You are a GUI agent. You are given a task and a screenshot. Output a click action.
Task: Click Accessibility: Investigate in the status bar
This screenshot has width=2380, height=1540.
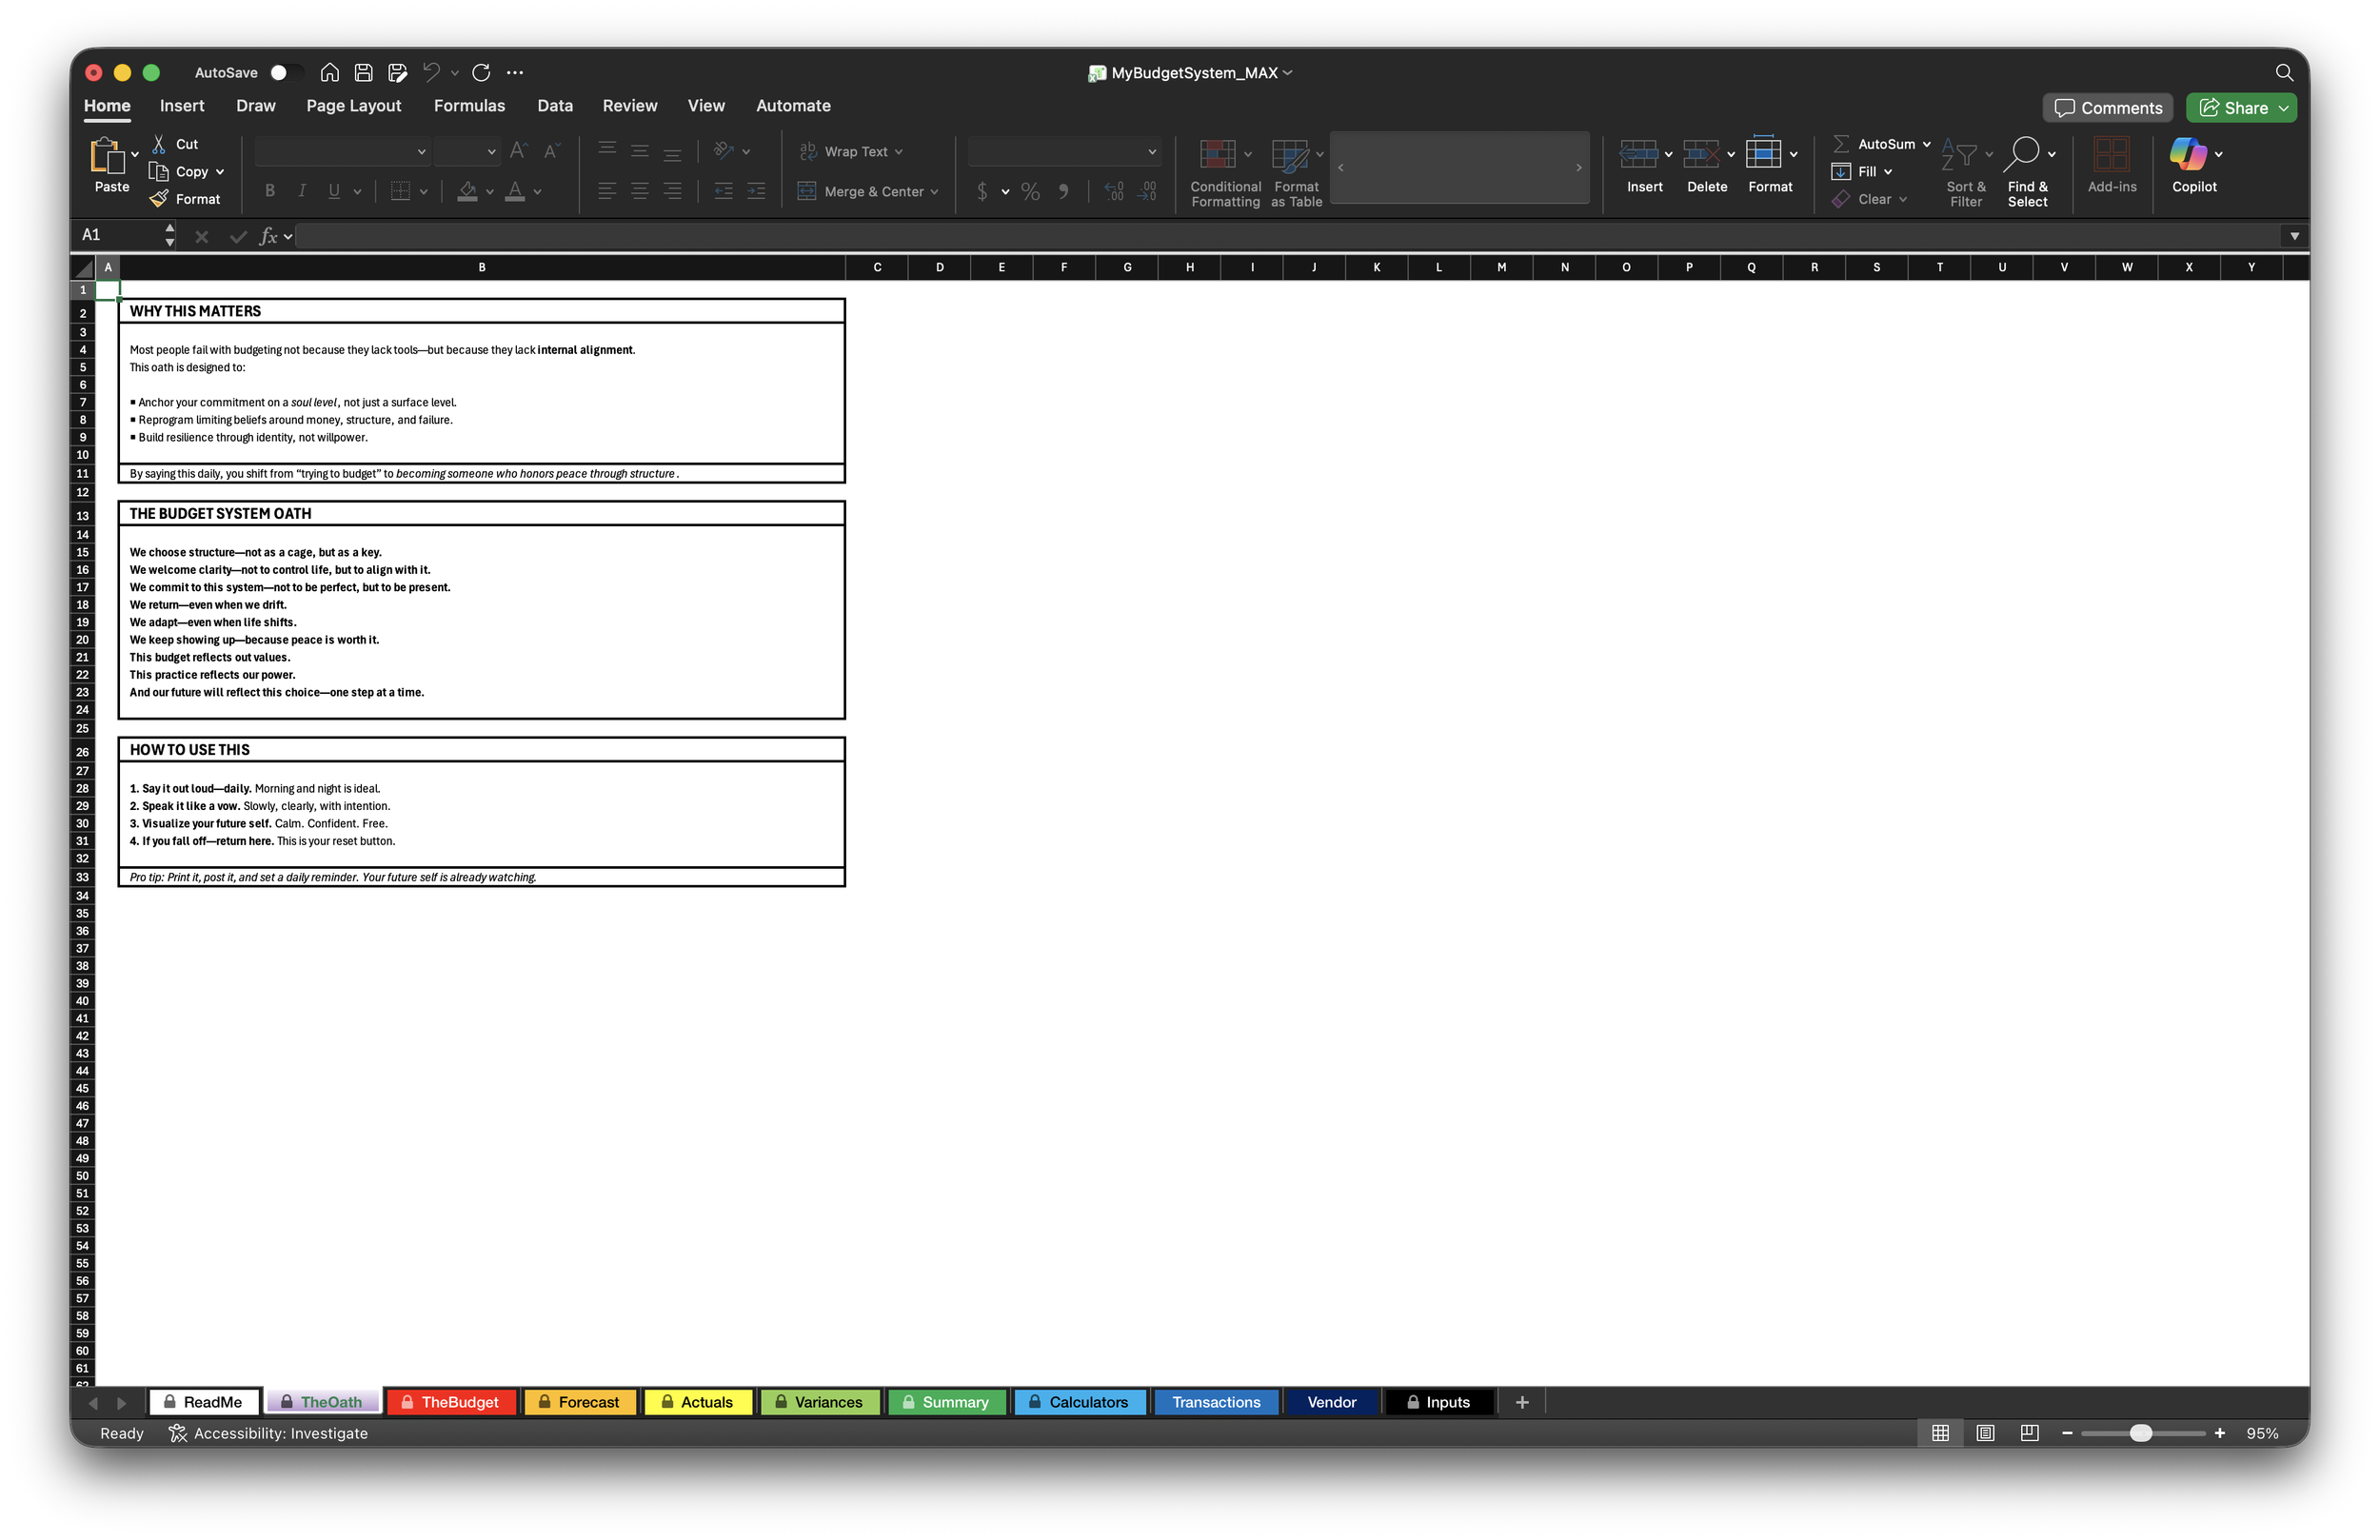point(268,1433)
